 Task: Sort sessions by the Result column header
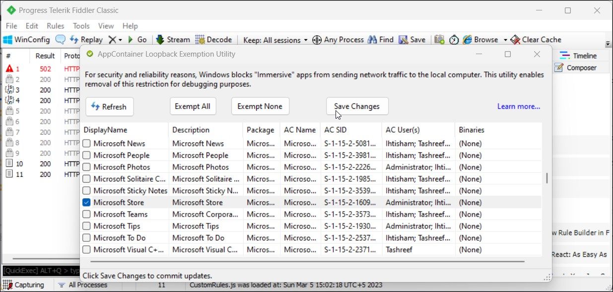coord(45,56)
